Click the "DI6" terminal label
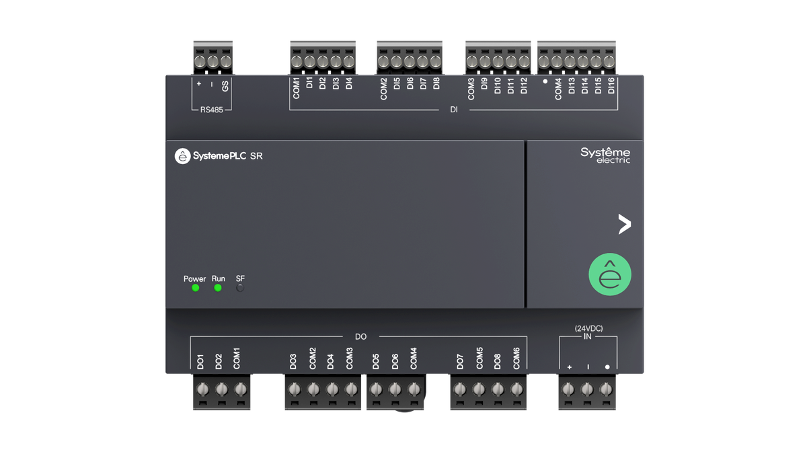The image size is (807, 454). pos(410,84)
